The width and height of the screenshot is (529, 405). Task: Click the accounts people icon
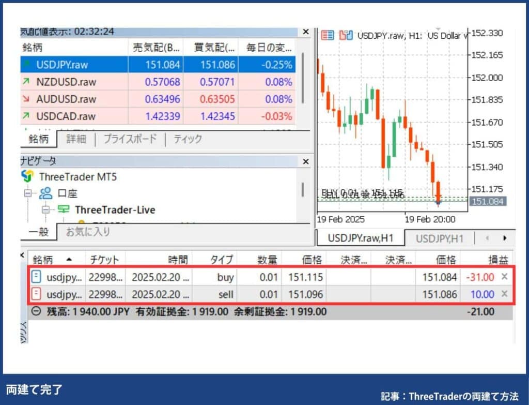(45, 193)
